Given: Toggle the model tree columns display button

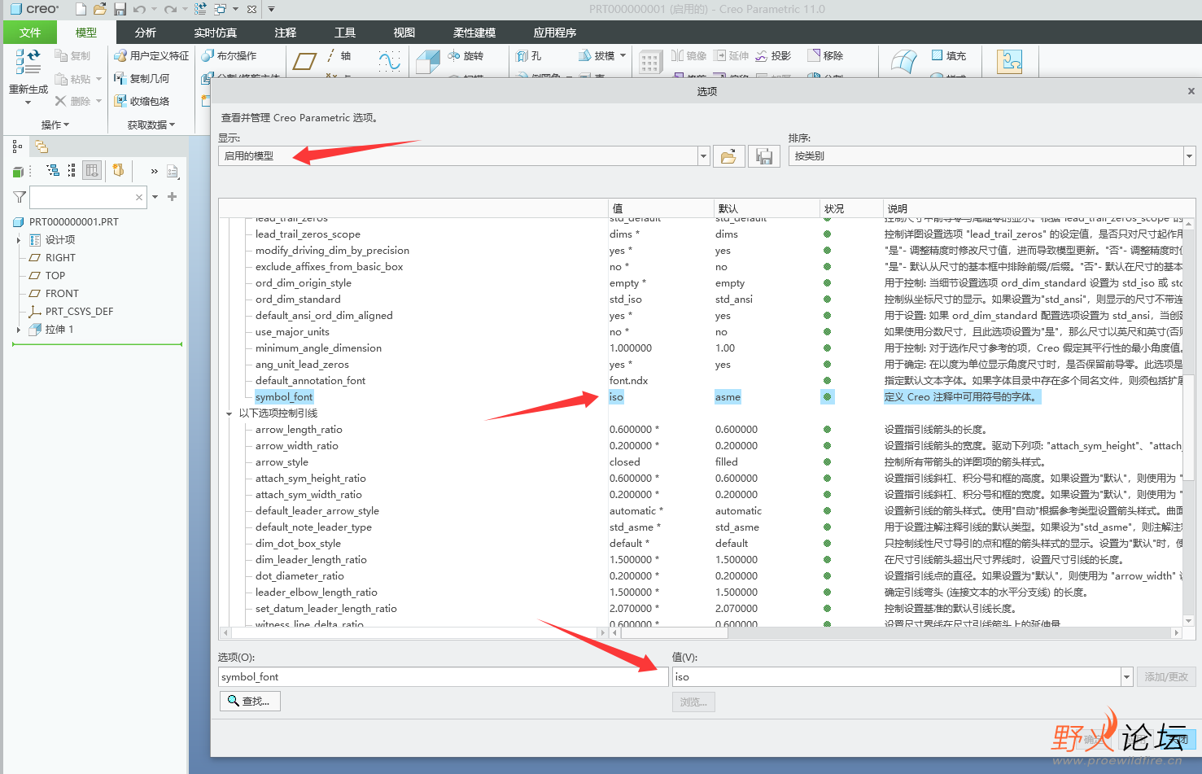Looking at the screenshot, I should 92,170.
